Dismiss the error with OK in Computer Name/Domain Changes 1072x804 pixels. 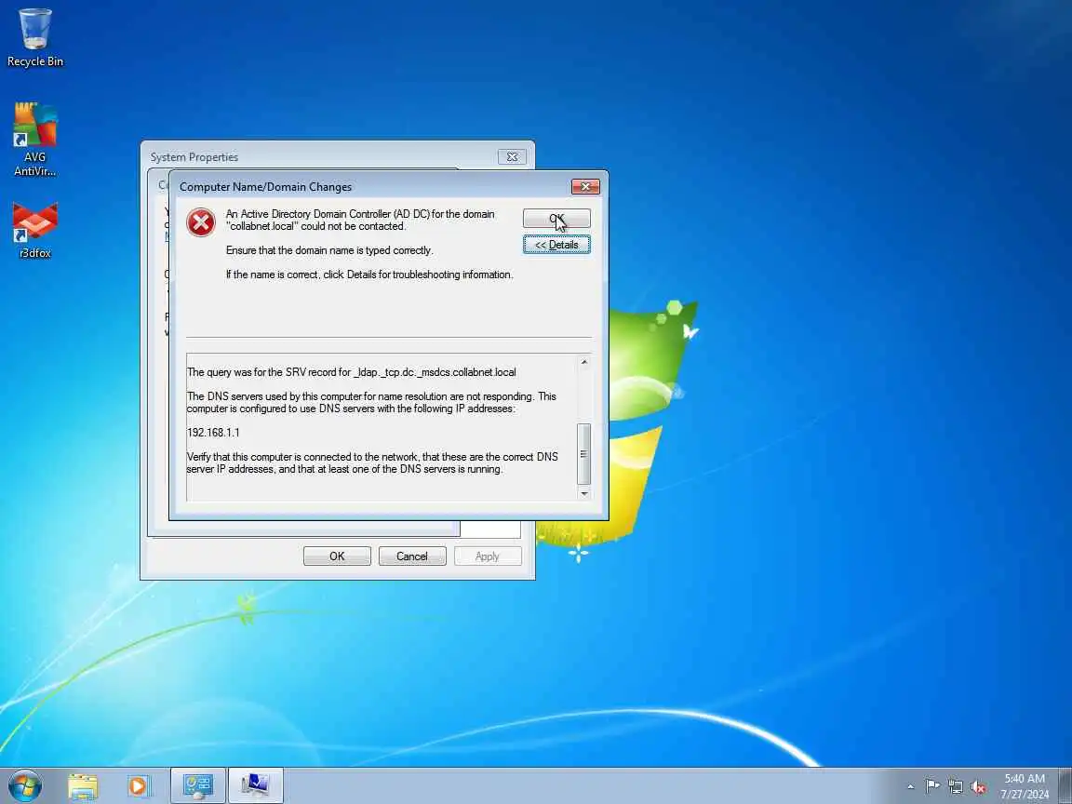pos(556,219)
